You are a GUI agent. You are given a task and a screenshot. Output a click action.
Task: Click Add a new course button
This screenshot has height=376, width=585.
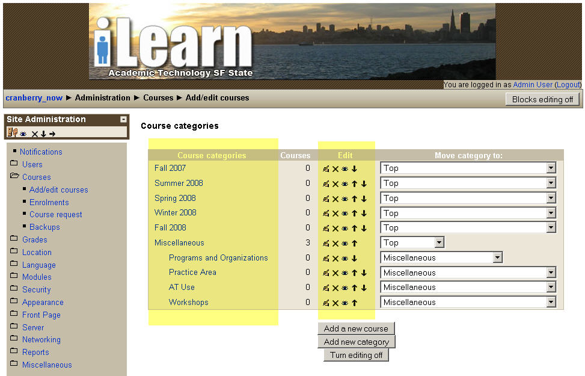pyautogui.click(x=356, y=328)
